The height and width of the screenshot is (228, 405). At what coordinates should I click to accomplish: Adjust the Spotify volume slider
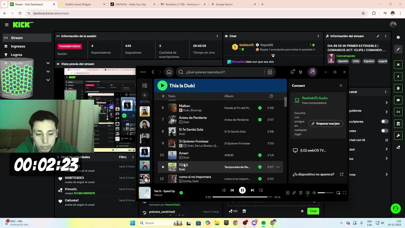(x=325, y=193)
